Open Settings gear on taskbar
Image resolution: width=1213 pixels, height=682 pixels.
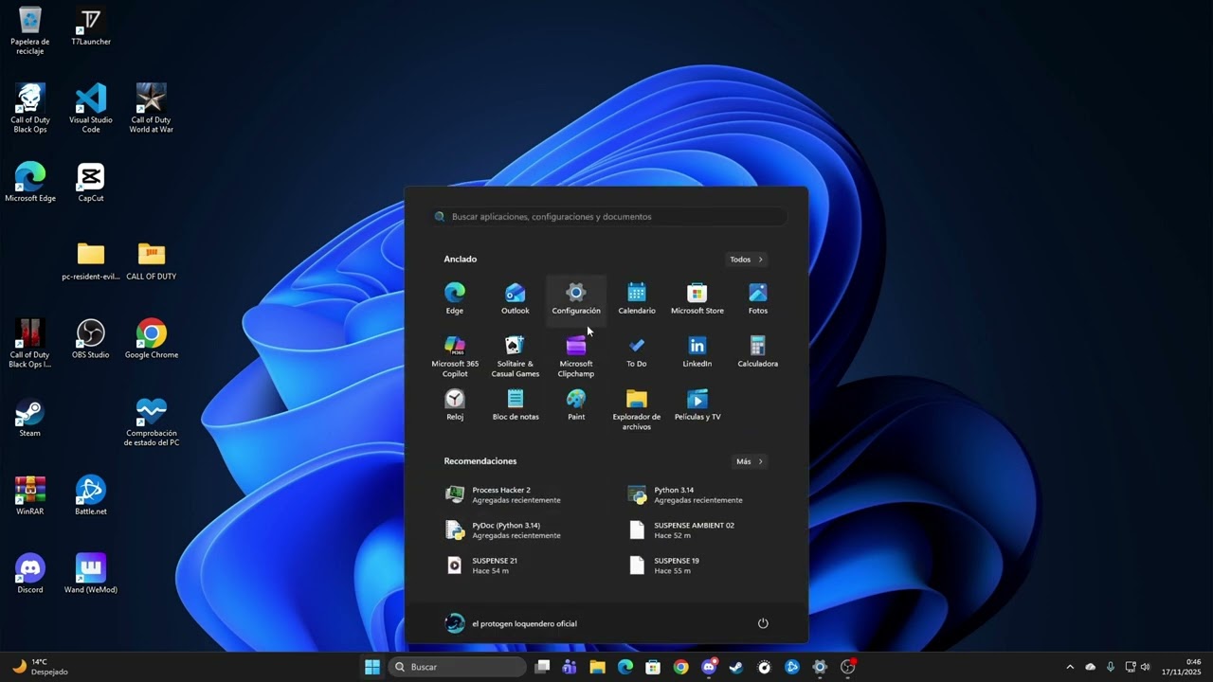(820, 667)
